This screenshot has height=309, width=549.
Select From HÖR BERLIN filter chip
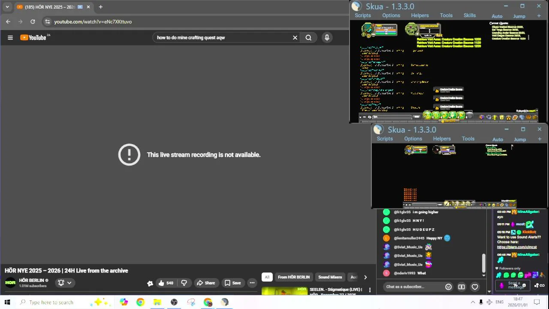[294, 277]
